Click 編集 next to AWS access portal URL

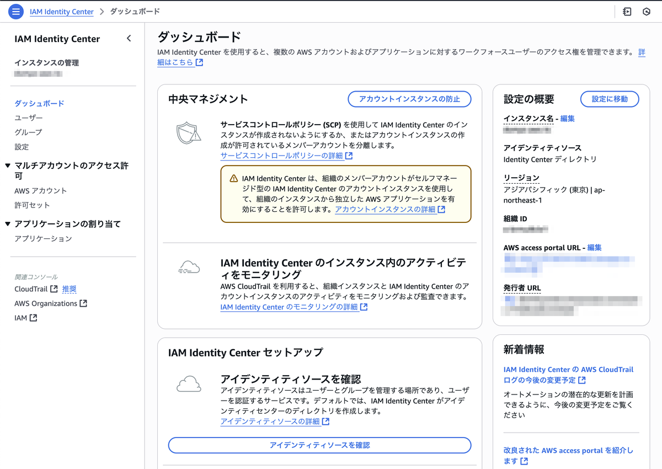[595, 248]
